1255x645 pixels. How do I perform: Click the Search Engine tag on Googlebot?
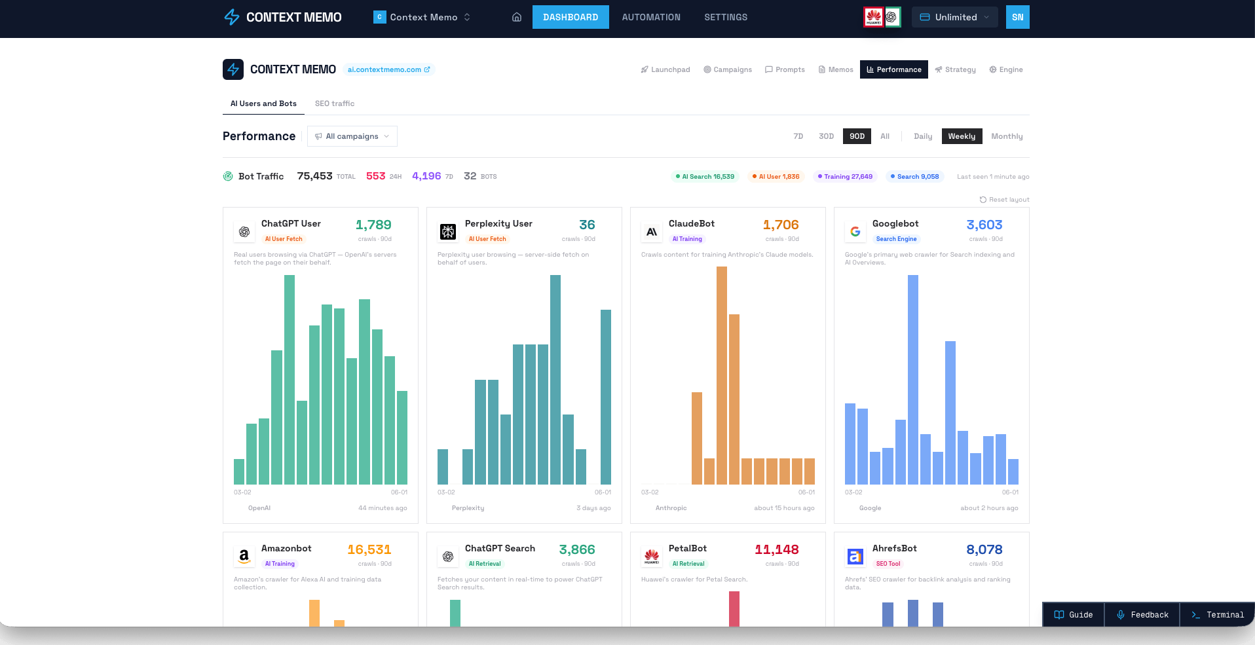(x=896, y=239)
